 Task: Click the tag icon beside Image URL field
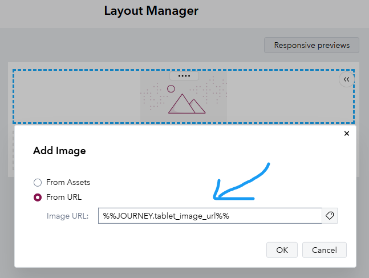pyautogui.click(x=330, y=216)
